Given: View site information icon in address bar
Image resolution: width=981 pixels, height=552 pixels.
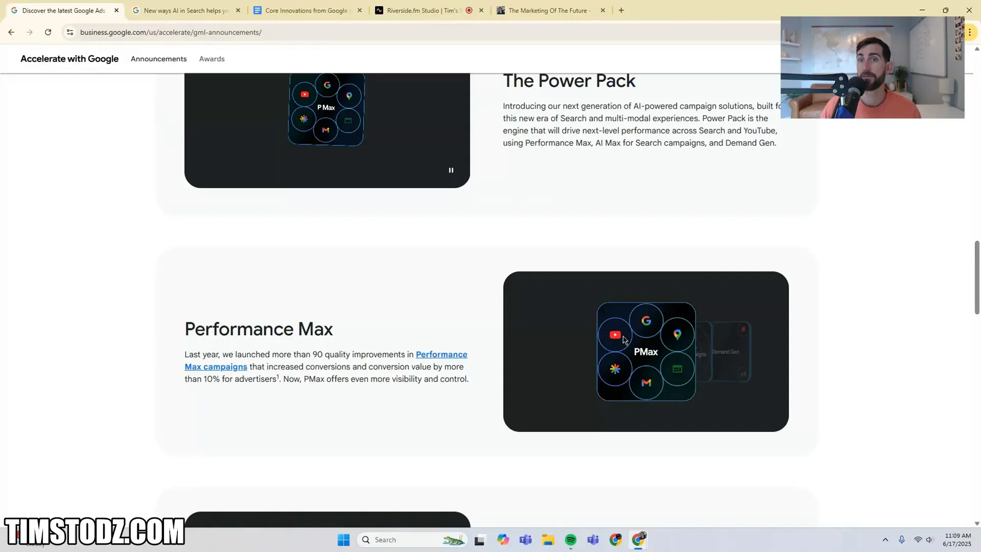Looking at the screenshot, I should pos(70,32).
